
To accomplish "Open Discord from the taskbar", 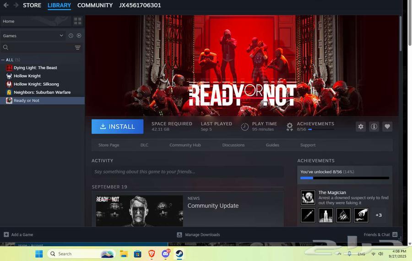I will 166,254.
